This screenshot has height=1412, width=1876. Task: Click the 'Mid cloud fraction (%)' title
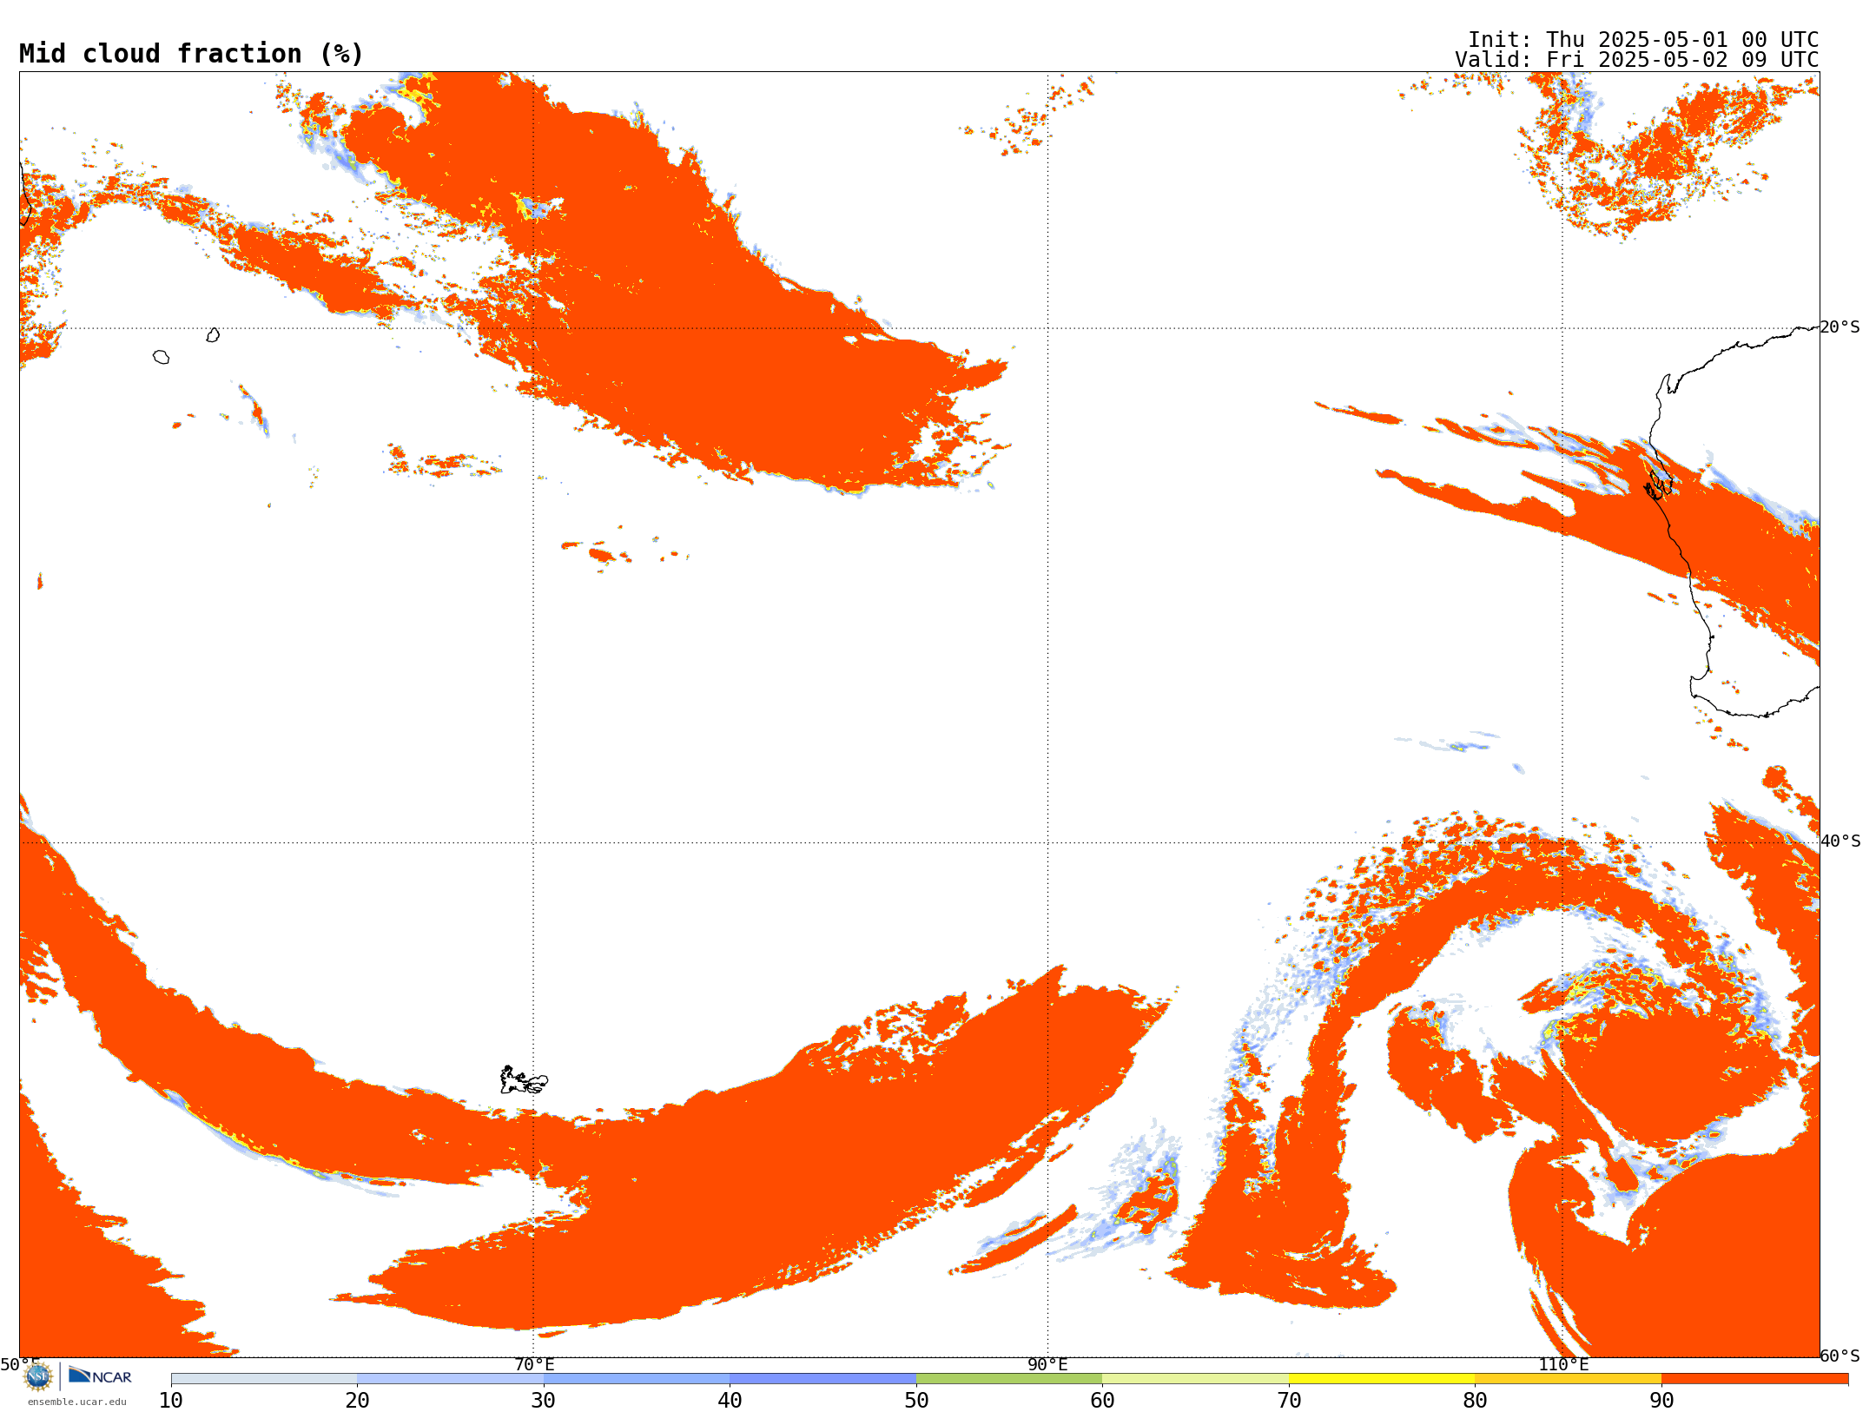click(191, 54)
